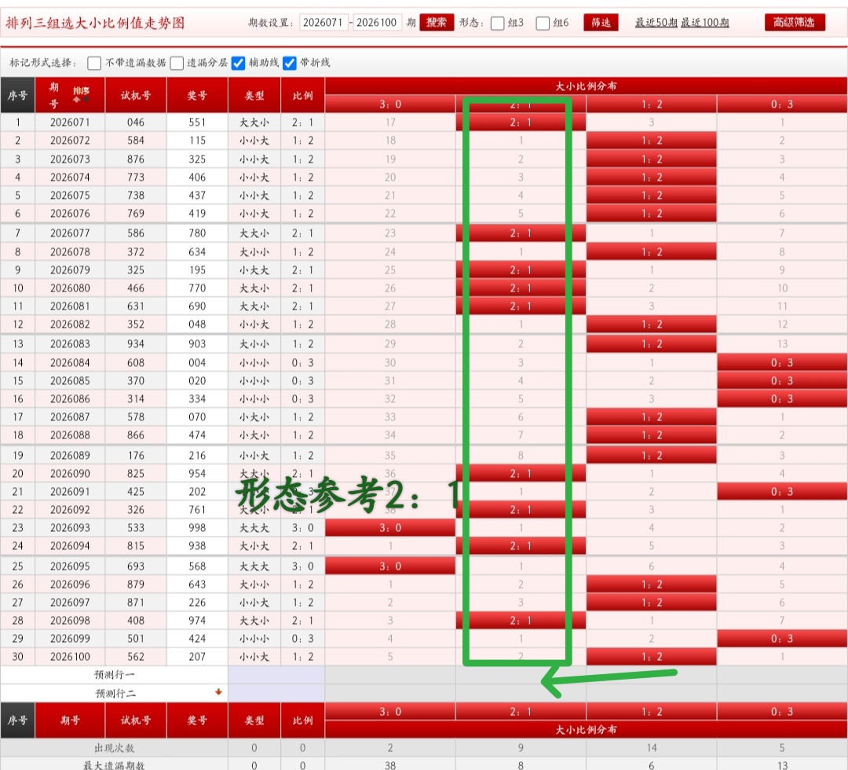The height and width of the screenshot is (770, 848).
Task: Show 最近50期 results
Action: [x=656, y=23]
